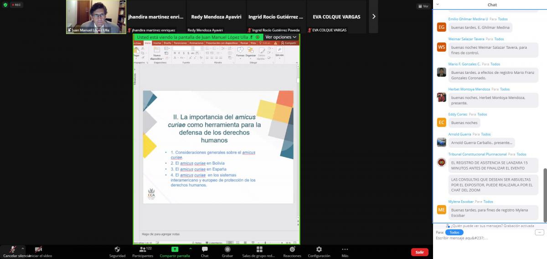Expand audio options arrow beside microphone
This screenshot has height=259, width=547.
23,248
